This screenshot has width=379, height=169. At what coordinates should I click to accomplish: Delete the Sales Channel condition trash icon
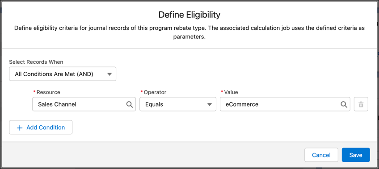tap(361, 104)
